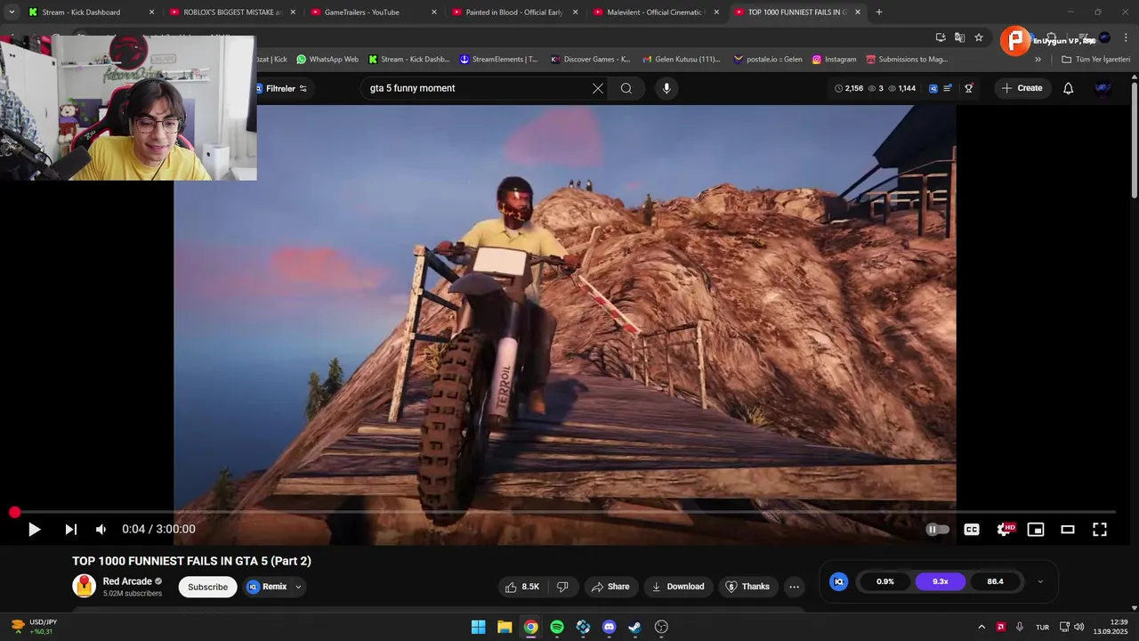Open vidIQ list icon in header

(x=948, y=88)
